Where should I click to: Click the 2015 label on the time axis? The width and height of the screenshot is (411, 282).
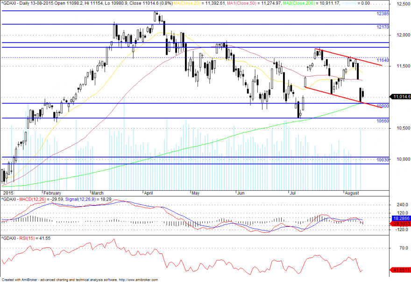pyautogui.click(x=8, y=193)
